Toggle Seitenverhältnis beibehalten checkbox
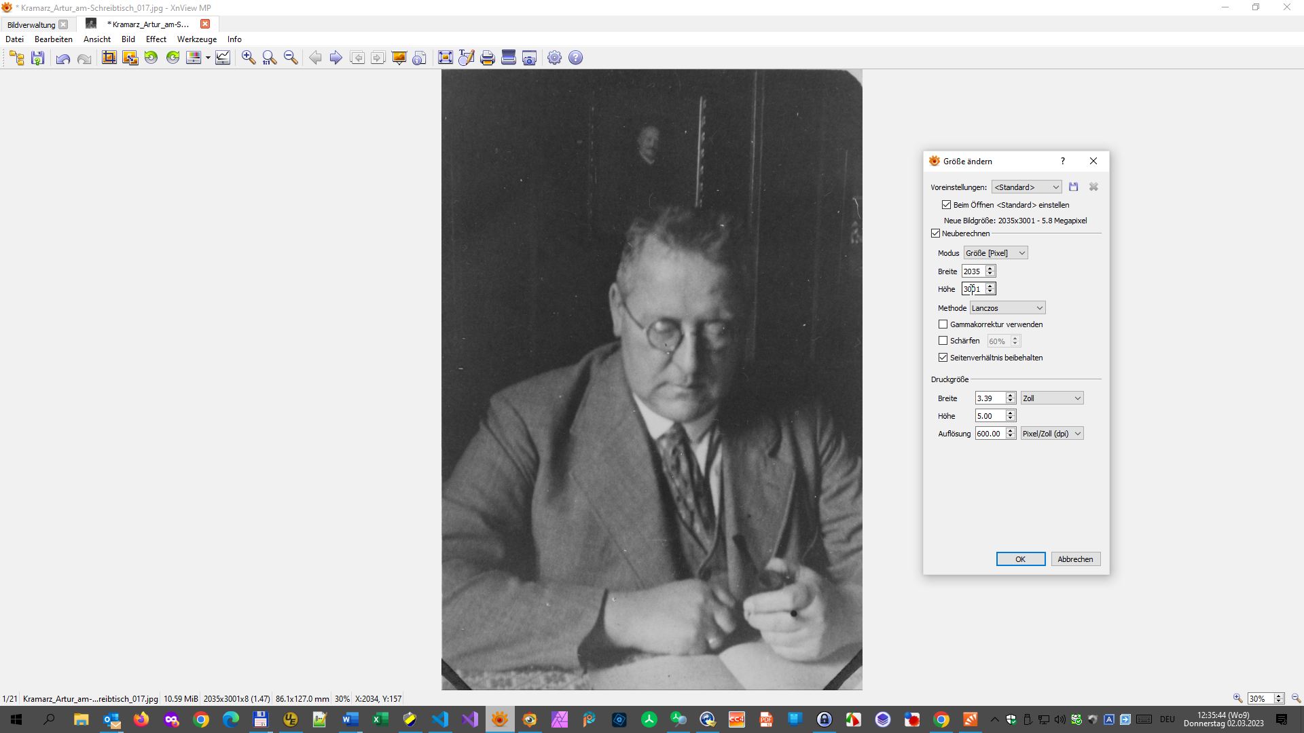The width and height of the screenshot is (1304, 733). click(x=943, y=358)
